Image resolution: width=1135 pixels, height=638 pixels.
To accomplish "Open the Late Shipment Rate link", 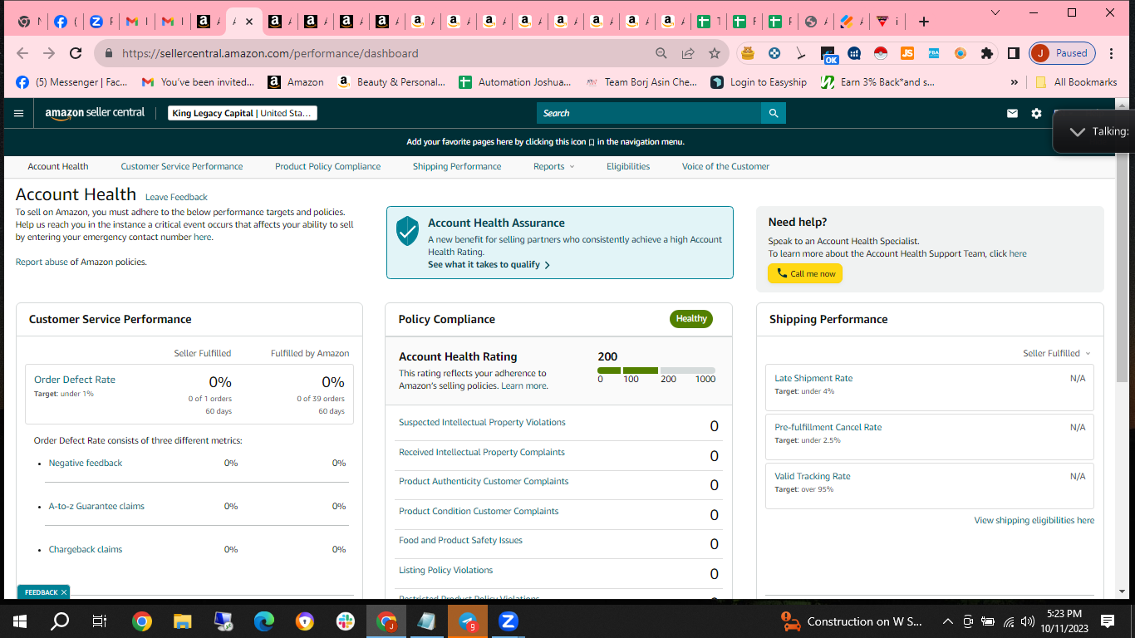I will (813, 378).
